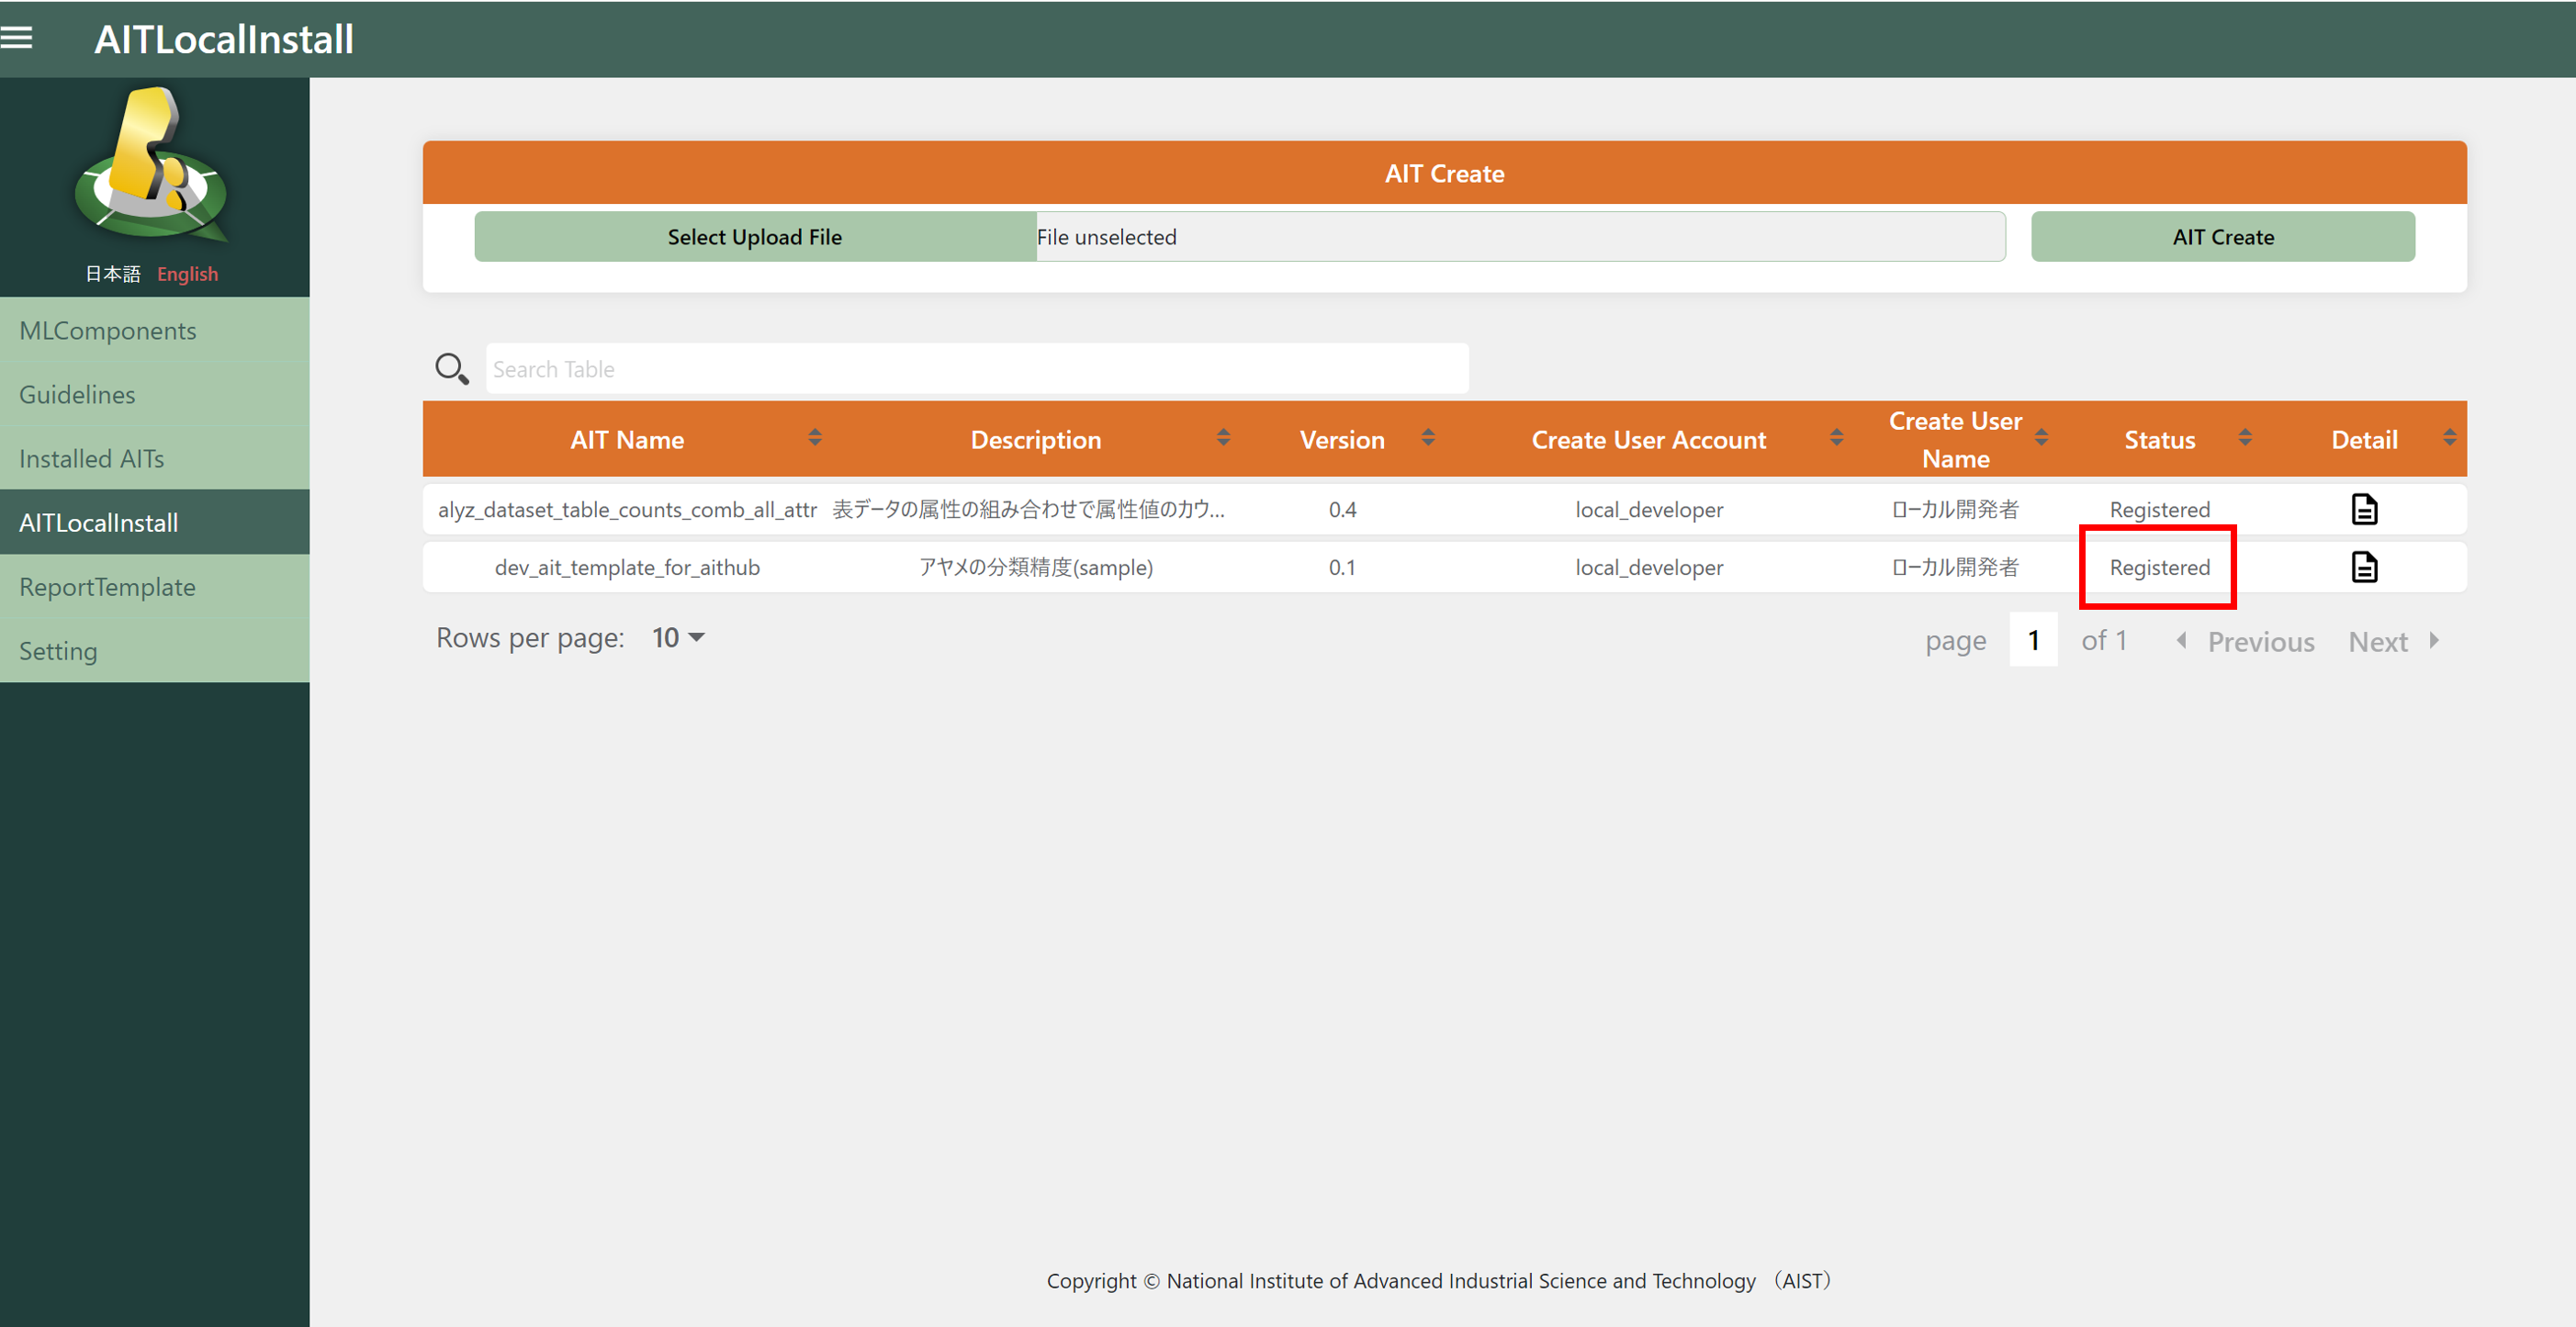Open detail document icon for alyz_dataset_table_counts_comb_all_attr
Screen dimensions: 2576x1327
pyautogui.click(x=2364, y=509)
